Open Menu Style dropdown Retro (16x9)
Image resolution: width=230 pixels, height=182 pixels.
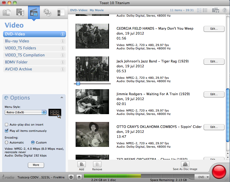click(26, 112)
